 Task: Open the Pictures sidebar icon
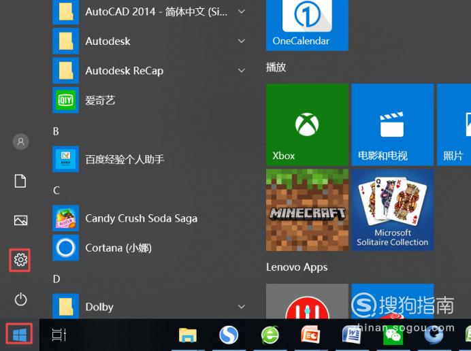point(20,220)
